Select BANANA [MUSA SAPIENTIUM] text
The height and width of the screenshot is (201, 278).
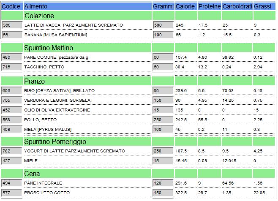pyautogui.click(x=56, y=35)
